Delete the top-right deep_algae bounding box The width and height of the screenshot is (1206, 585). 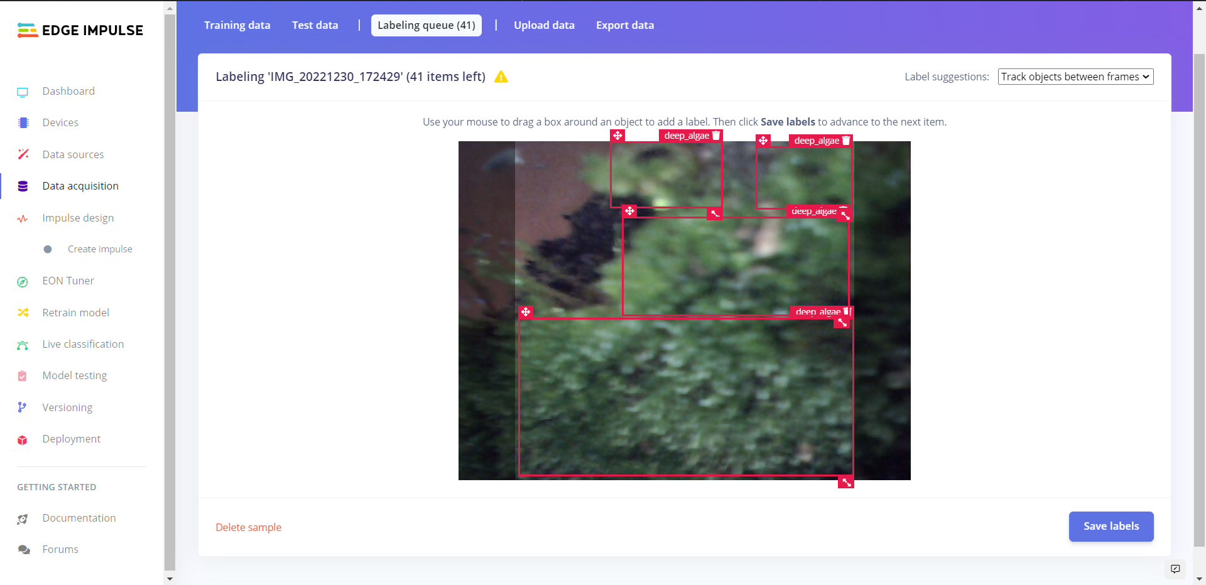tap(846, 141)
